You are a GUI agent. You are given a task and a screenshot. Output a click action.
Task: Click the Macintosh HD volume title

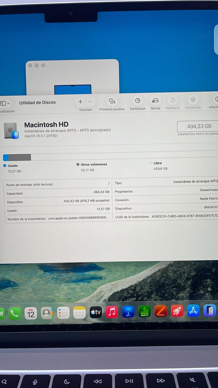pos(46,125)
